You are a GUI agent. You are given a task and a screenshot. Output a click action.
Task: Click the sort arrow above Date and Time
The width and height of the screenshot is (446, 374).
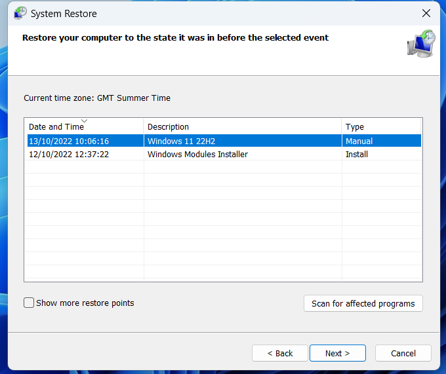[x=84, y=121]
